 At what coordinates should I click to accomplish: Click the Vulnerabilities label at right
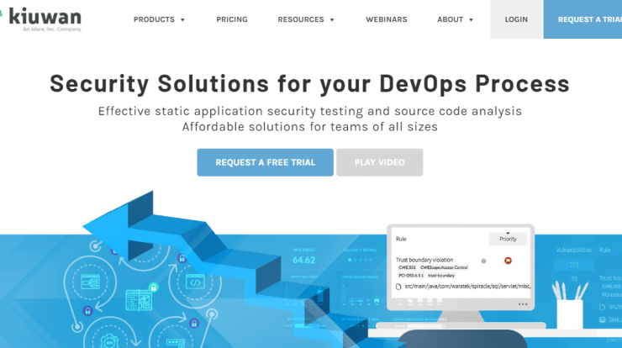coord(573,250)
